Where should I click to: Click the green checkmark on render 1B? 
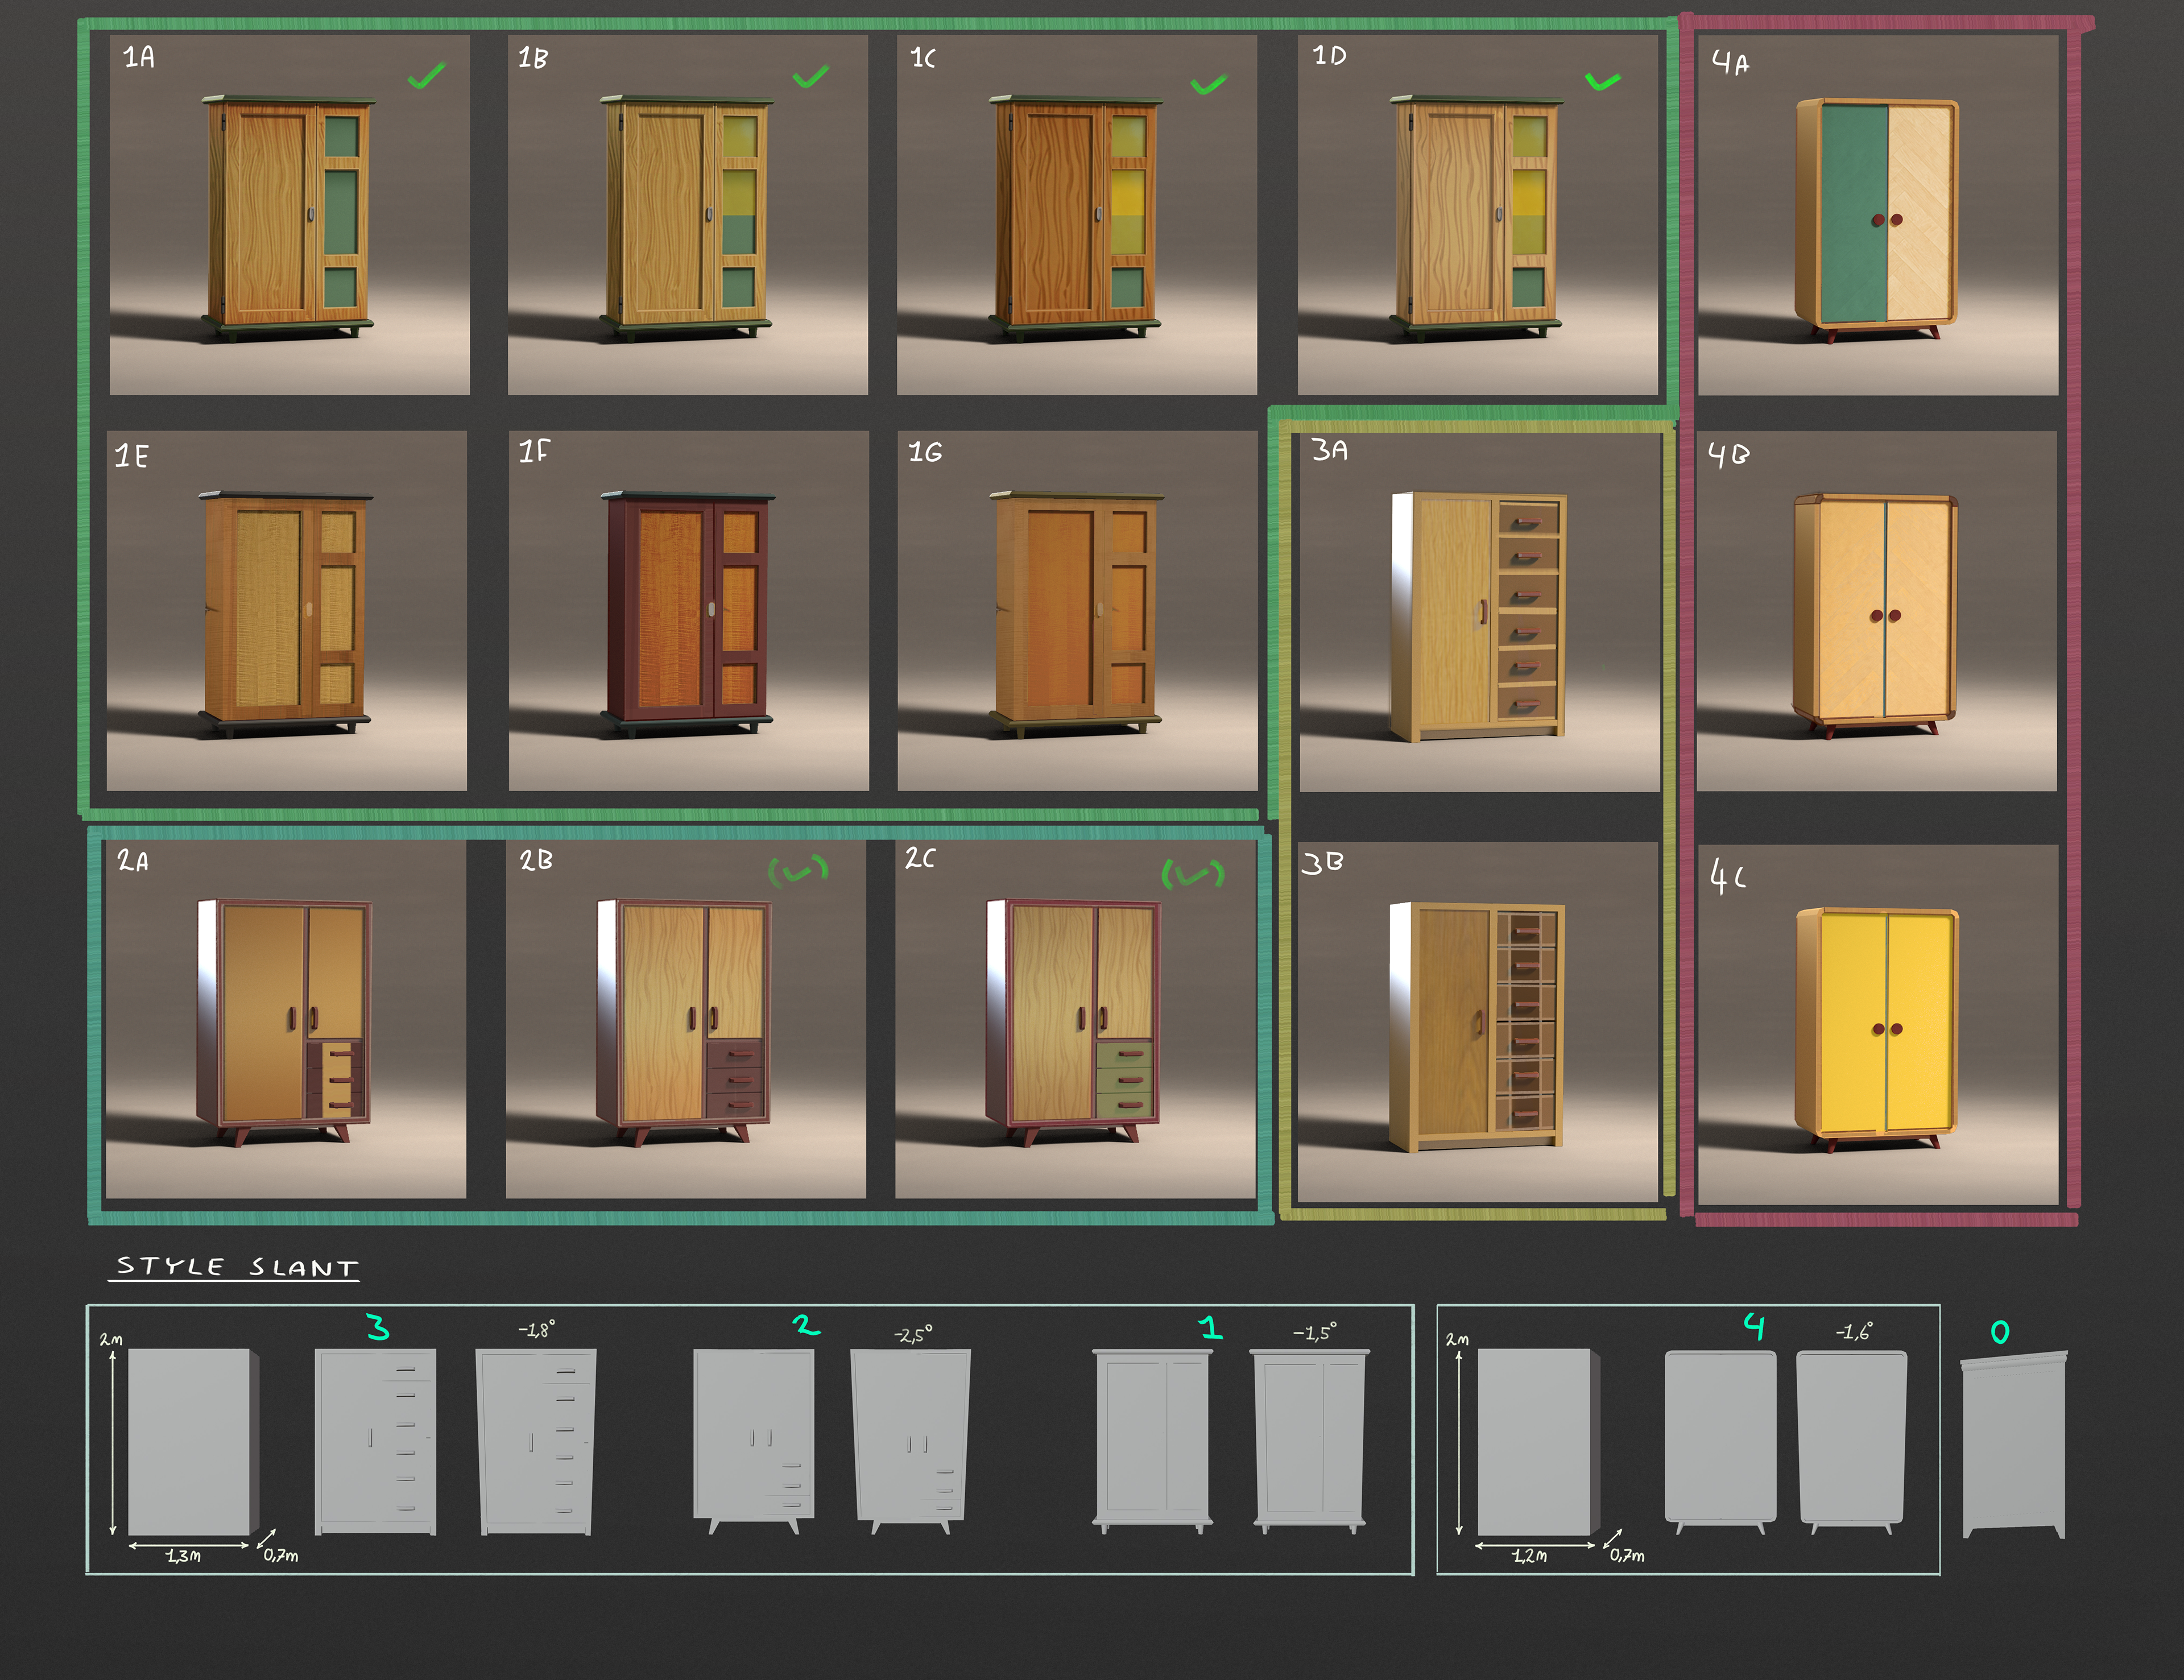[x=811, y=76]
